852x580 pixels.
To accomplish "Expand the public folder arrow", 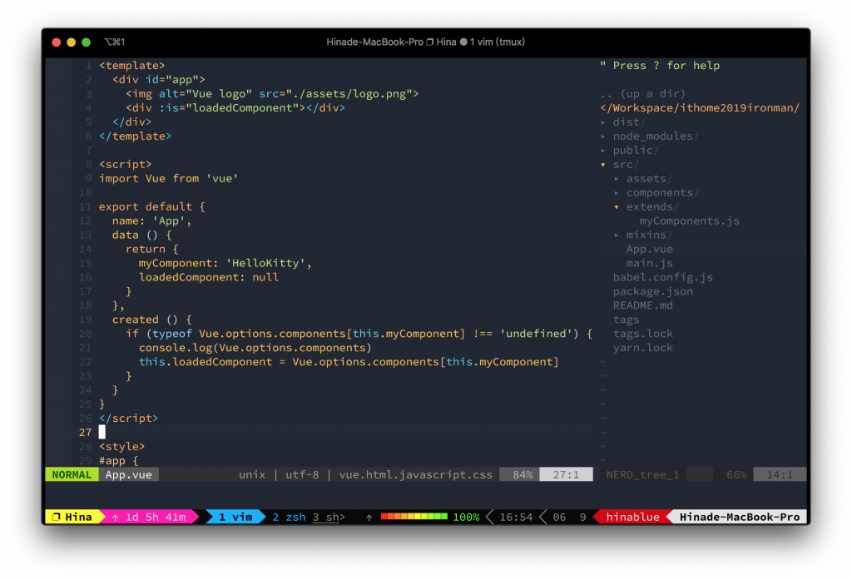I will [x=603, y=151].
